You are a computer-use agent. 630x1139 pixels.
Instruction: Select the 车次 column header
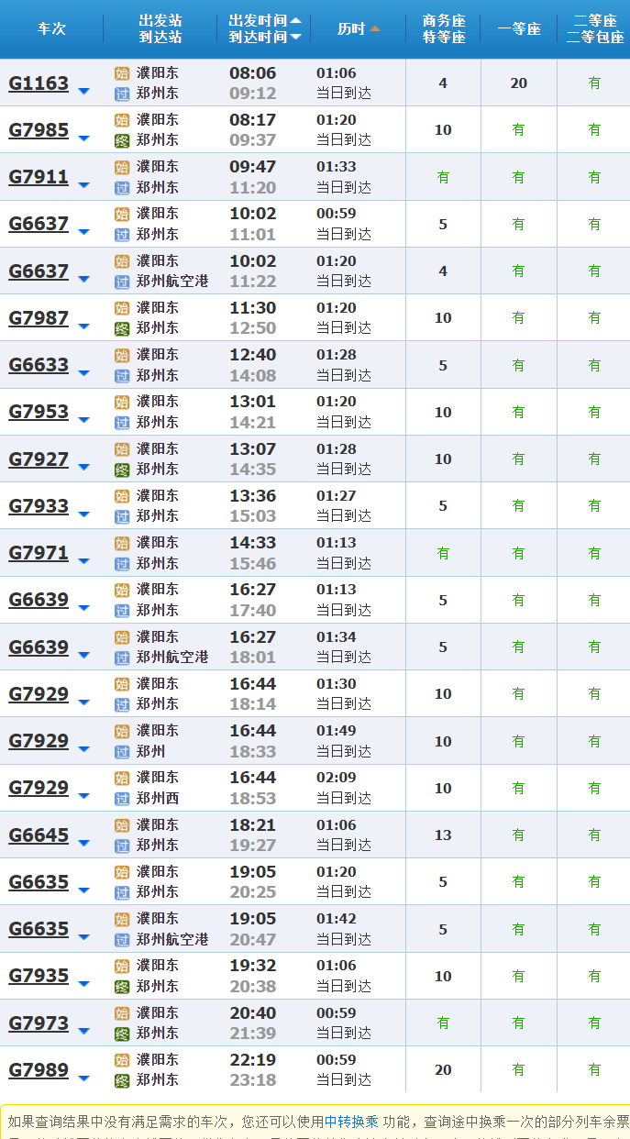[x=51, y=29]
